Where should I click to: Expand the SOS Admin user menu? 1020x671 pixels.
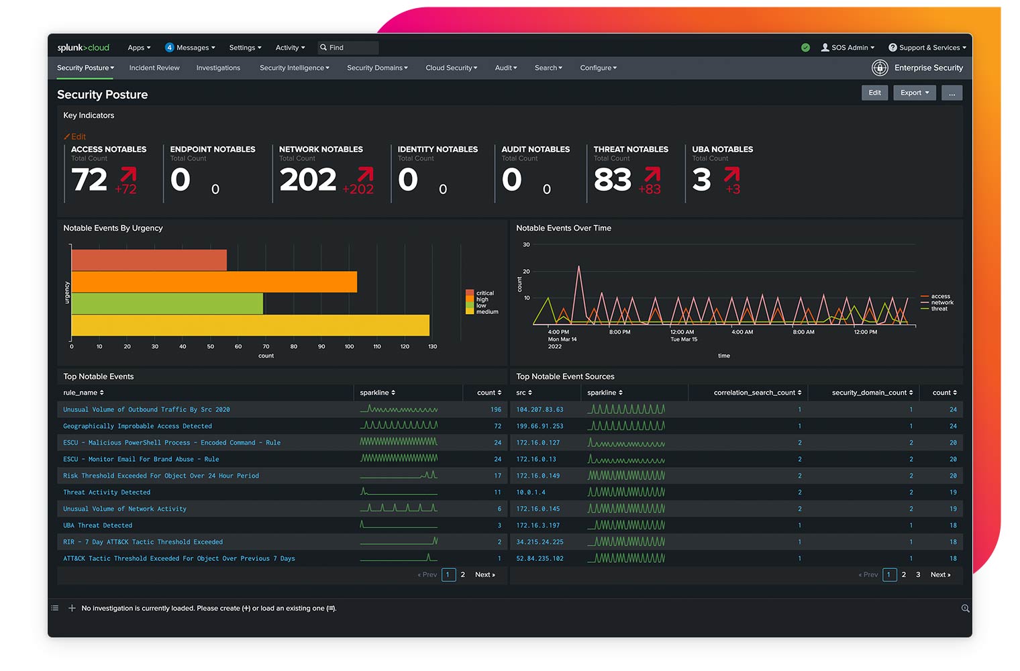[848, 48]
